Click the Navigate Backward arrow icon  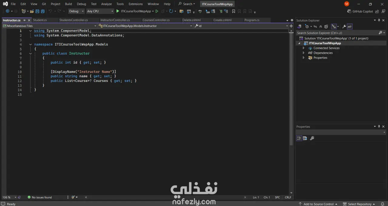point(8,11)
